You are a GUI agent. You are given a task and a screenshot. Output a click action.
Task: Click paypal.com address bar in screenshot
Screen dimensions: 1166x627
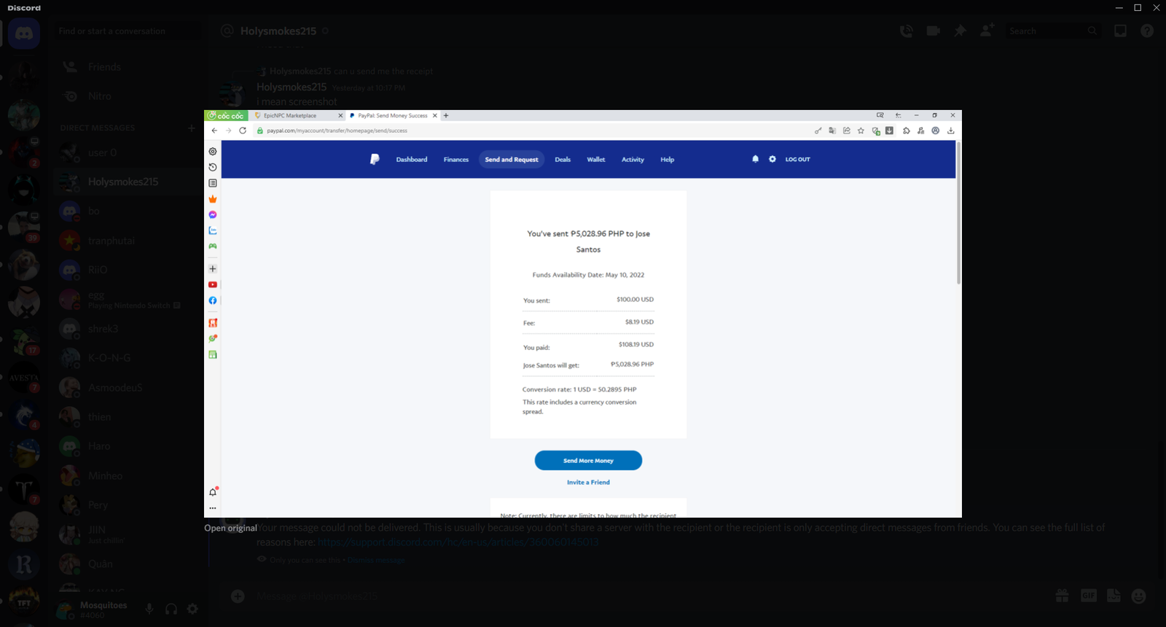click(x=532, y=131)
